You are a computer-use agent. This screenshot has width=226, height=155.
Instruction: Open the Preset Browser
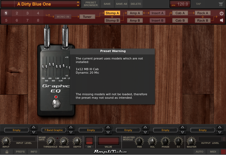[x=91, y=4]
